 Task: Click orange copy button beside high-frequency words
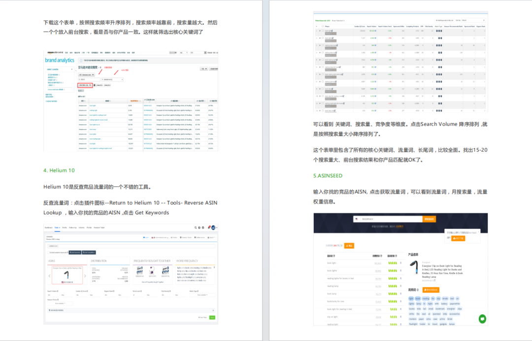[x=431, y=290]
